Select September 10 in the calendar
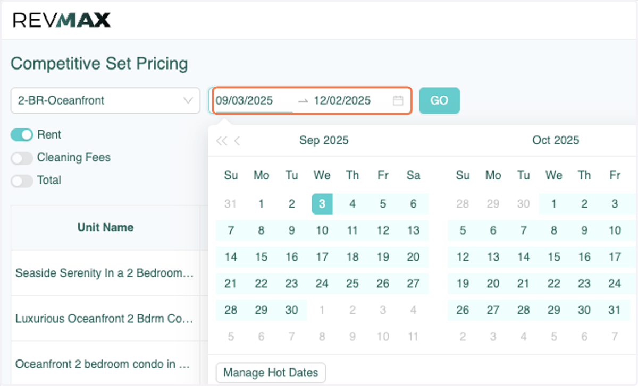Viewport: 638px width, 386px height. (x=322, y=230)
